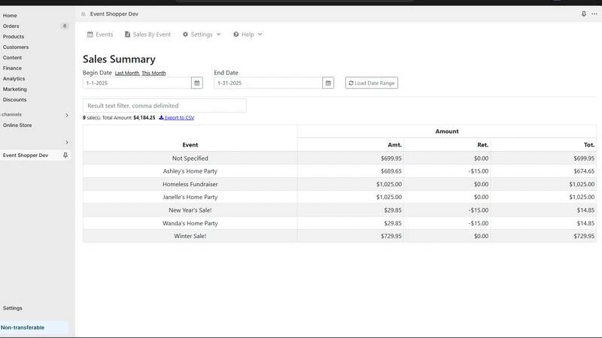
Task: Select the Not Specified event row
Action: 339,158
